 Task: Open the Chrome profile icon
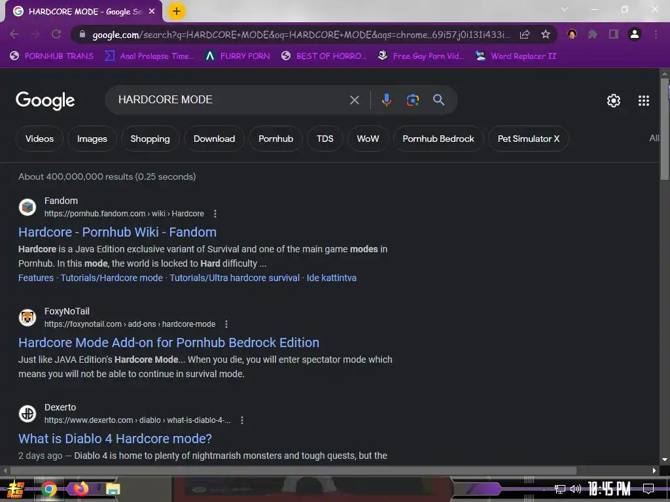[635, 34]
